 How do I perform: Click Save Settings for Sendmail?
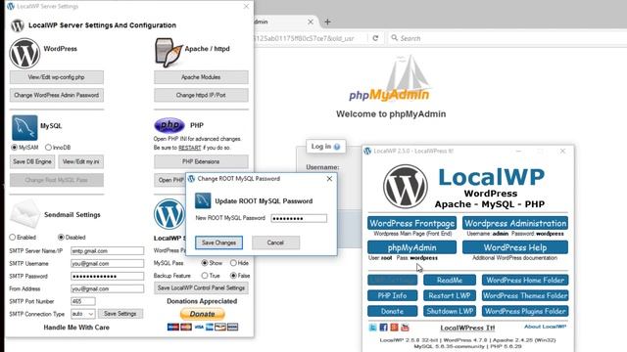pos(121,314)
